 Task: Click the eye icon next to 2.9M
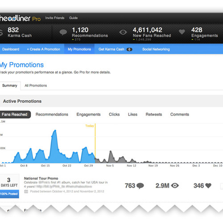tap(175, 186)
